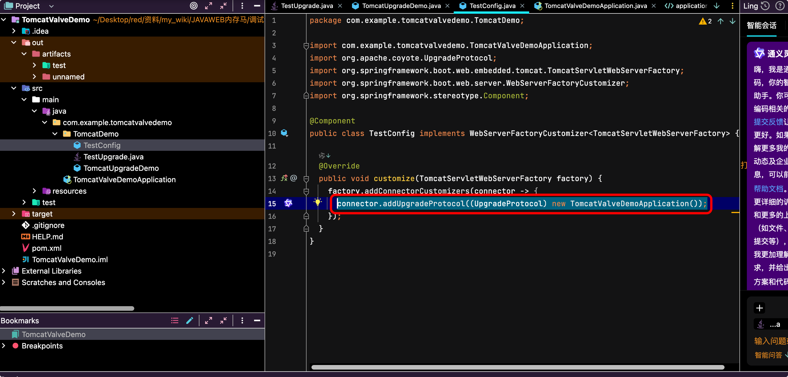Collapse all in Project panel

click(224, 6)
